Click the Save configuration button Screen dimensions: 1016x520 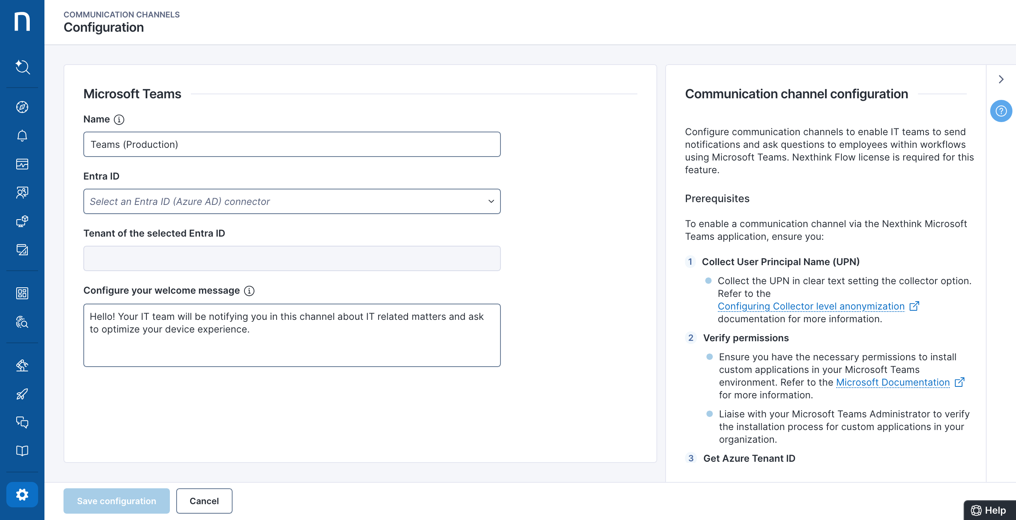coord(117,501)
